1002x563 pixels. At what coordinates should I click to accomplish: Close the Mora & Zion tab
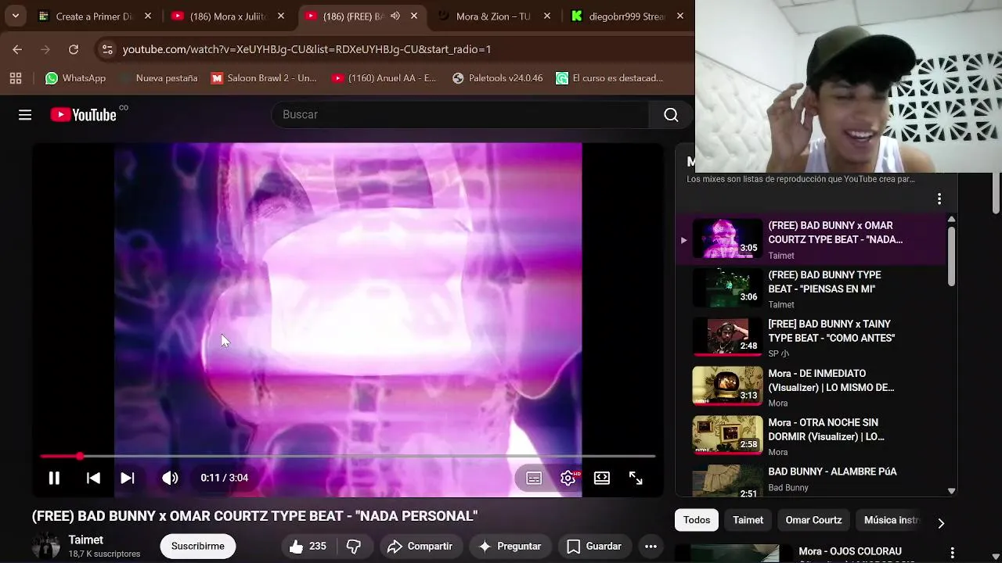(547, 16)
